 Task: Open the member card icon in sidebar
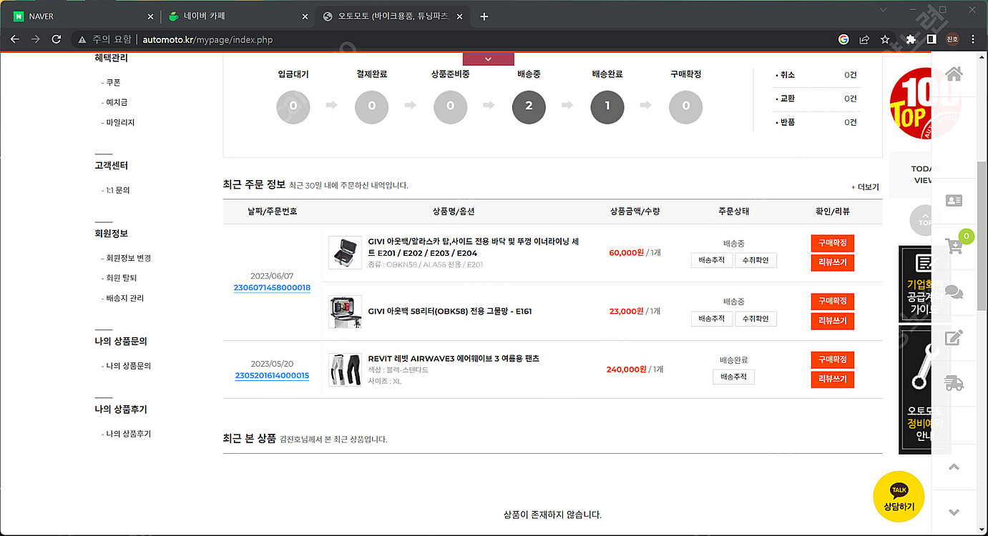(954, 200)
